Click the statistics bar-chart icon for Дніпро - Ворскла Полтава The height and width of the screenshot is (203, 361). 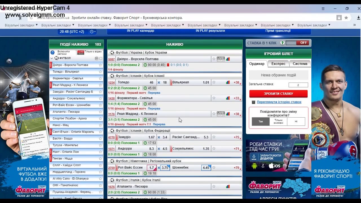[x=228, y=59]
